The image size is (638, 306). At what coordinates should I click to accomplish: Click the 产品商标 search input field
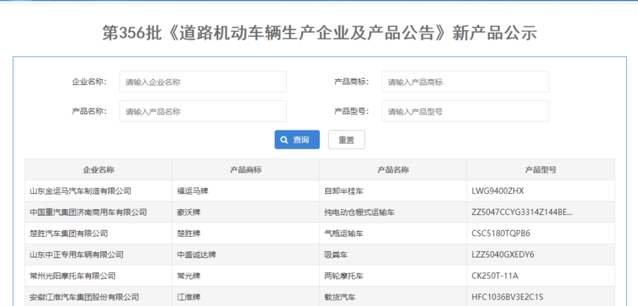(465, 82)
